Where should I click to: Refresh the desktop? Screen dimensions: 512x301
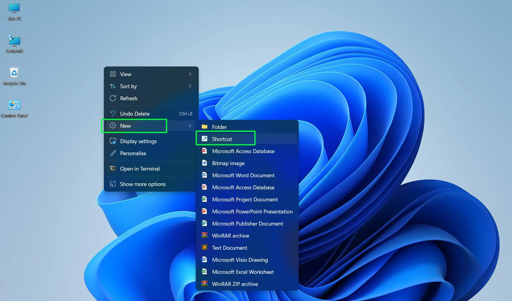click(x=128, y=98)
